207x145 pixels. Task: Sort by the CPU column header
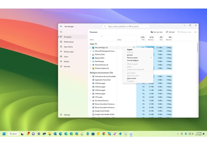[141, 38]
